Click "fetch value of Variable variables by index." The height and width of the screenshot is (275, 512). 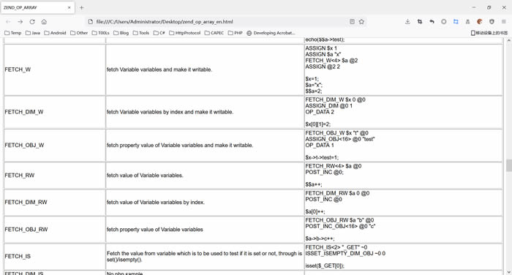(155, 203)
